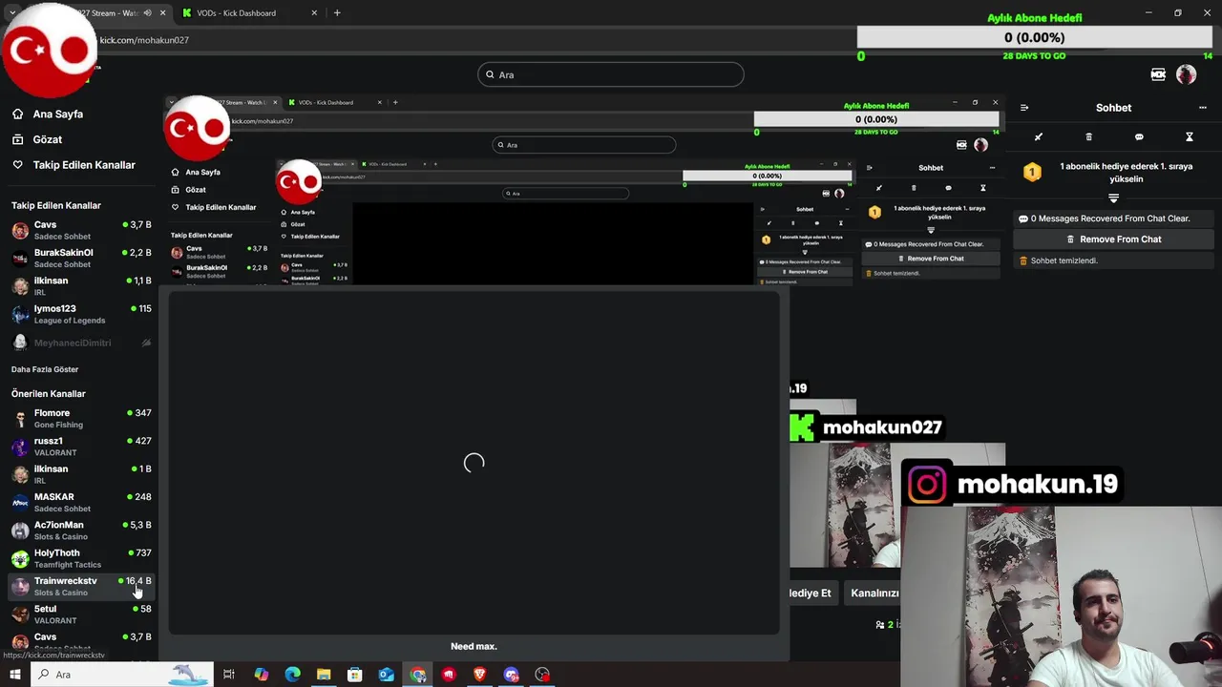Viewport: 1222px width, 687px height.
Task: Click the address bar showing kick.com/mohakun027
Action: pyautogui.click(x=458, y=40)
